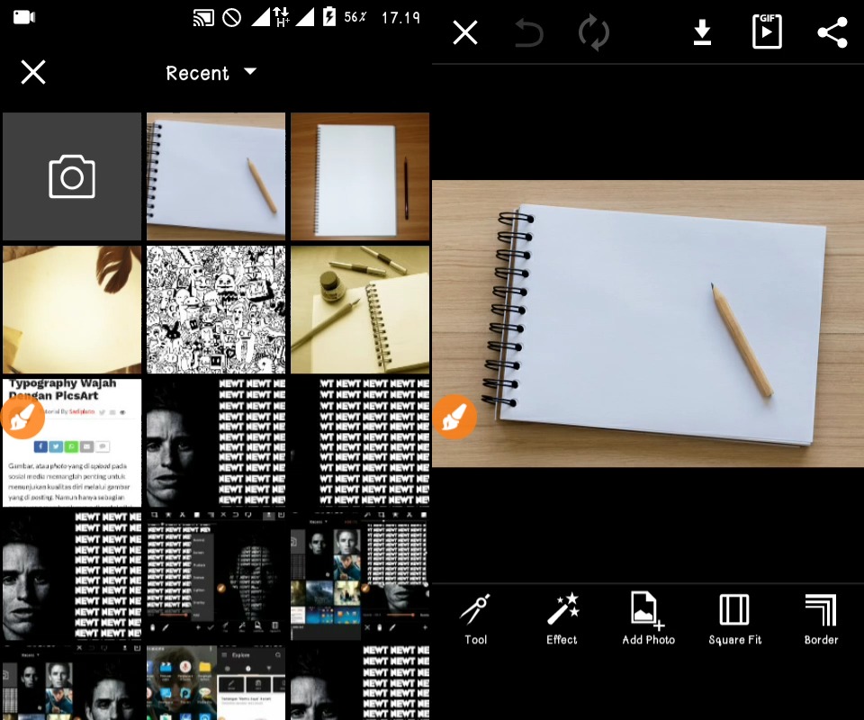Select notebook with diagonal pencil thumbnail
864x720 pixels.
pyautogui.click(x=216, y=176)
